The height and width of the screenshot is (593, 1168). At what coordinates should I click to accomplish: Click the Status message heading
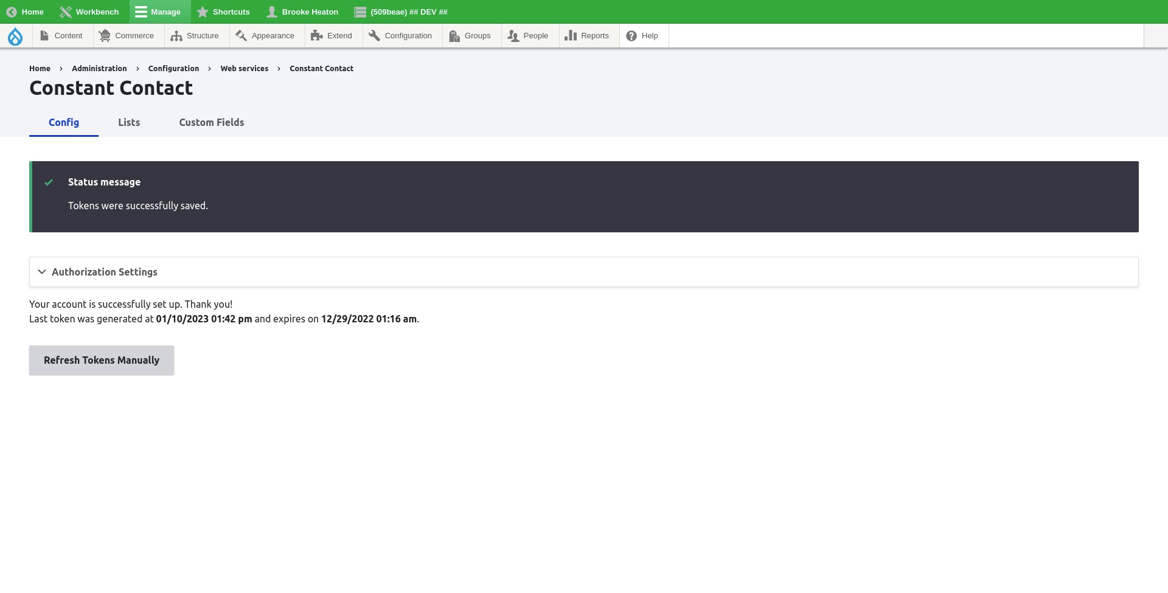[x=104, y=182]
